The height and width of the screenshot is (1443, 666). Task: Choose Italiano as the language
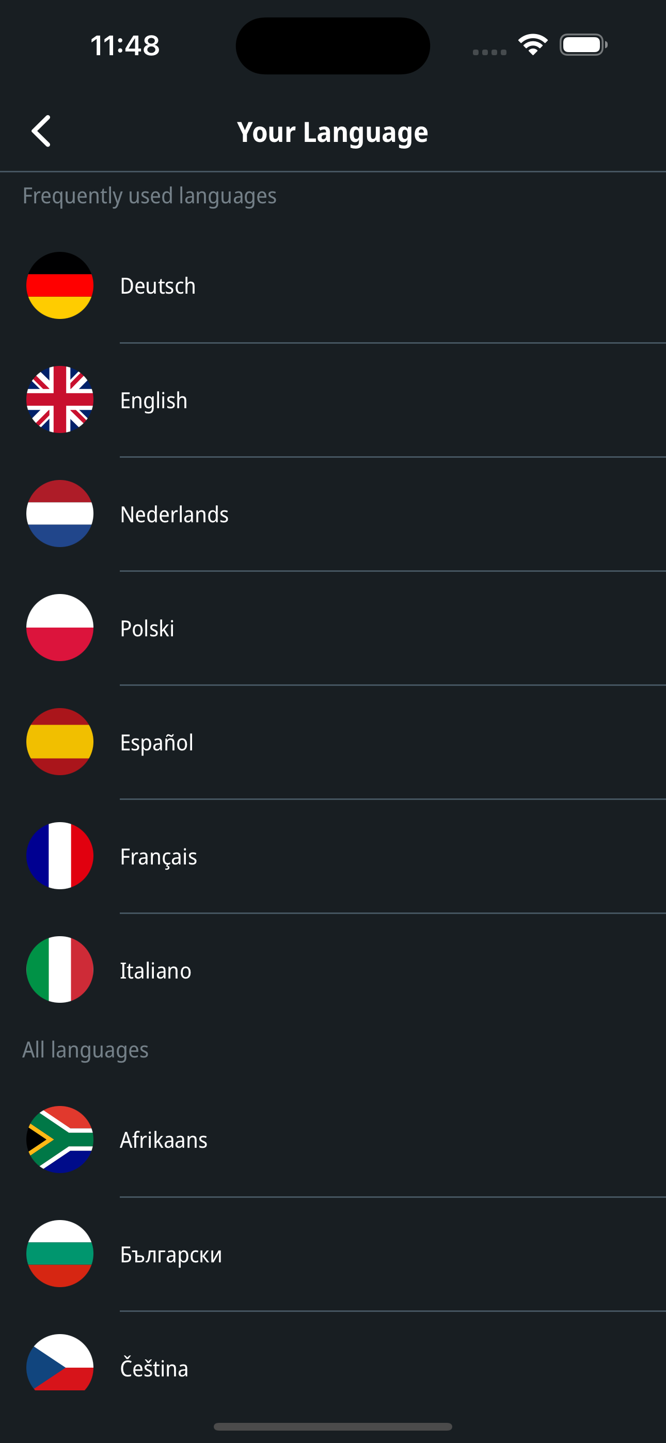click(x=333, y=970)
